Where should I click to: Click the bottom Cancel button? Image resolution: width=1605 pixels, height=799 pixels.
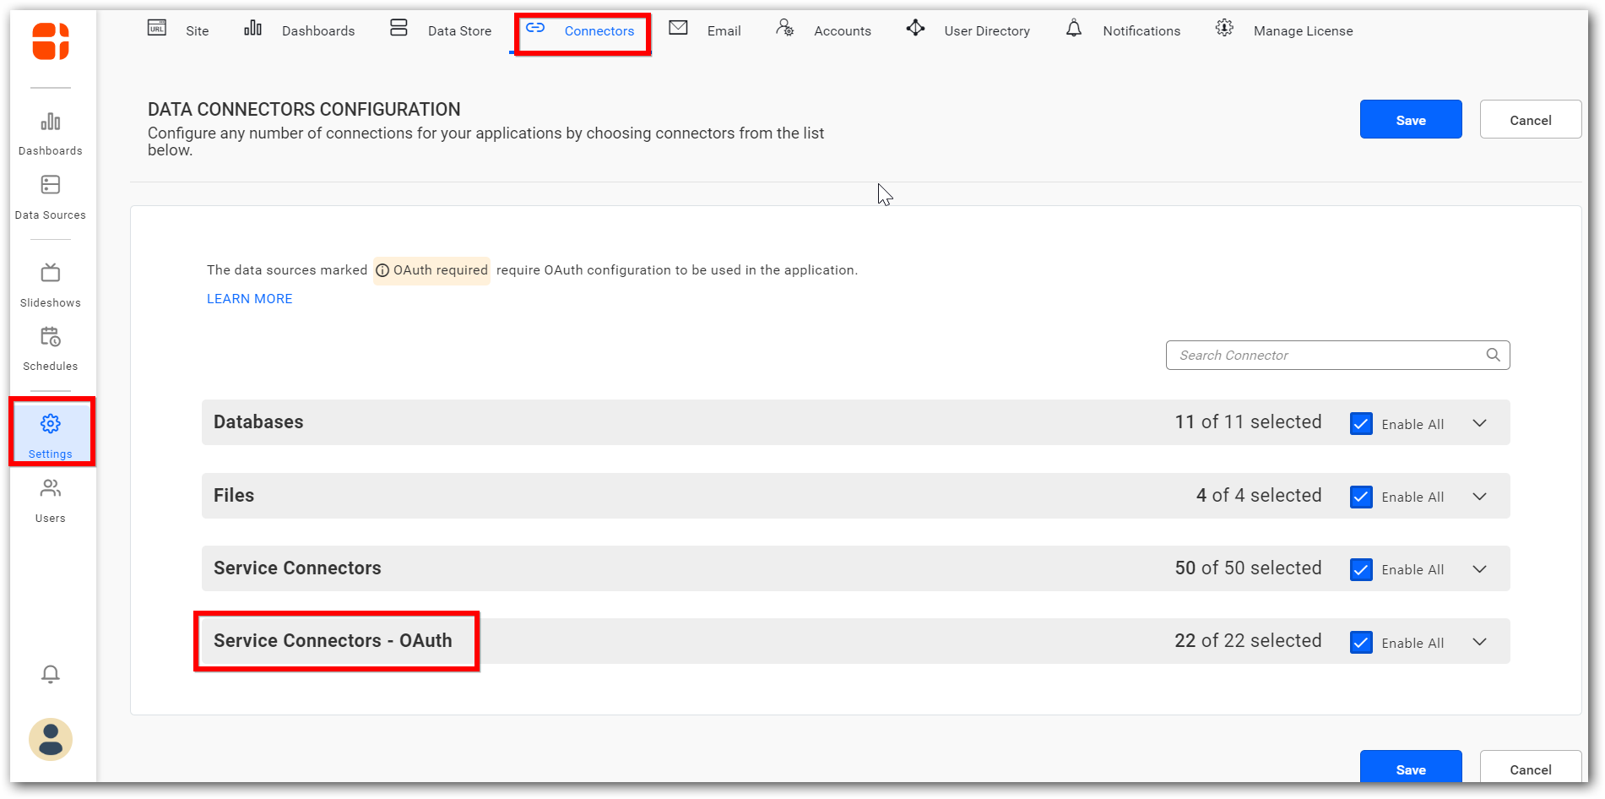(x=1530, y=767)
